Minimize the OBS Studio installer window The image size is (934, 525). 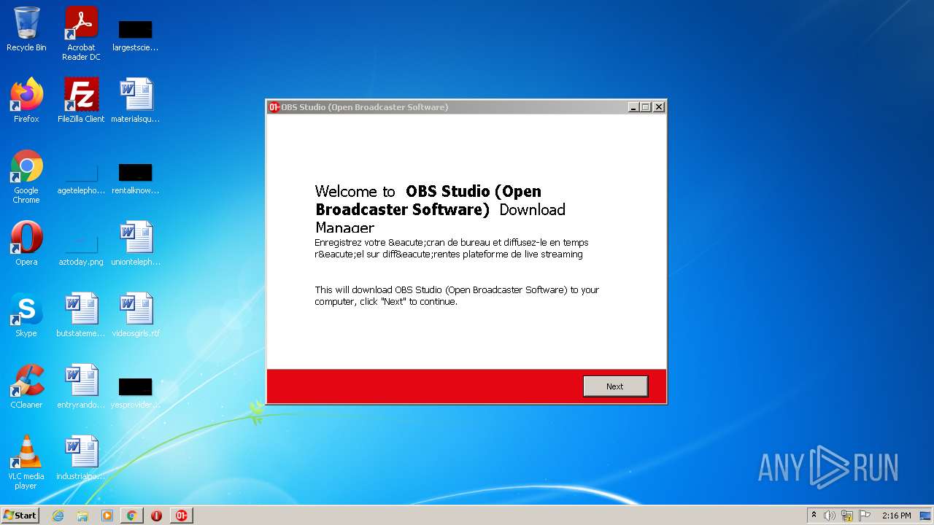[x=633, y=107]
